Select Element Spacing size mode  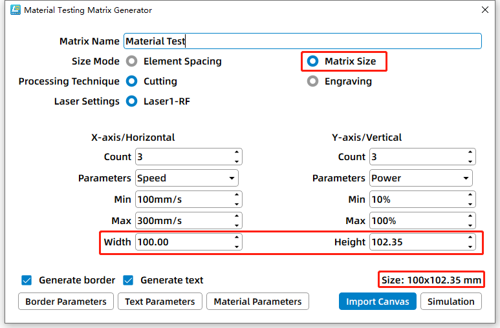click(x=132, y=61)
